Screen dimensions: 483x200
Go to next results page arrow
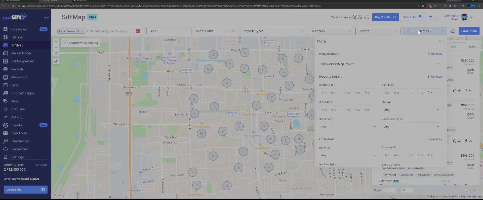point(474,190)
